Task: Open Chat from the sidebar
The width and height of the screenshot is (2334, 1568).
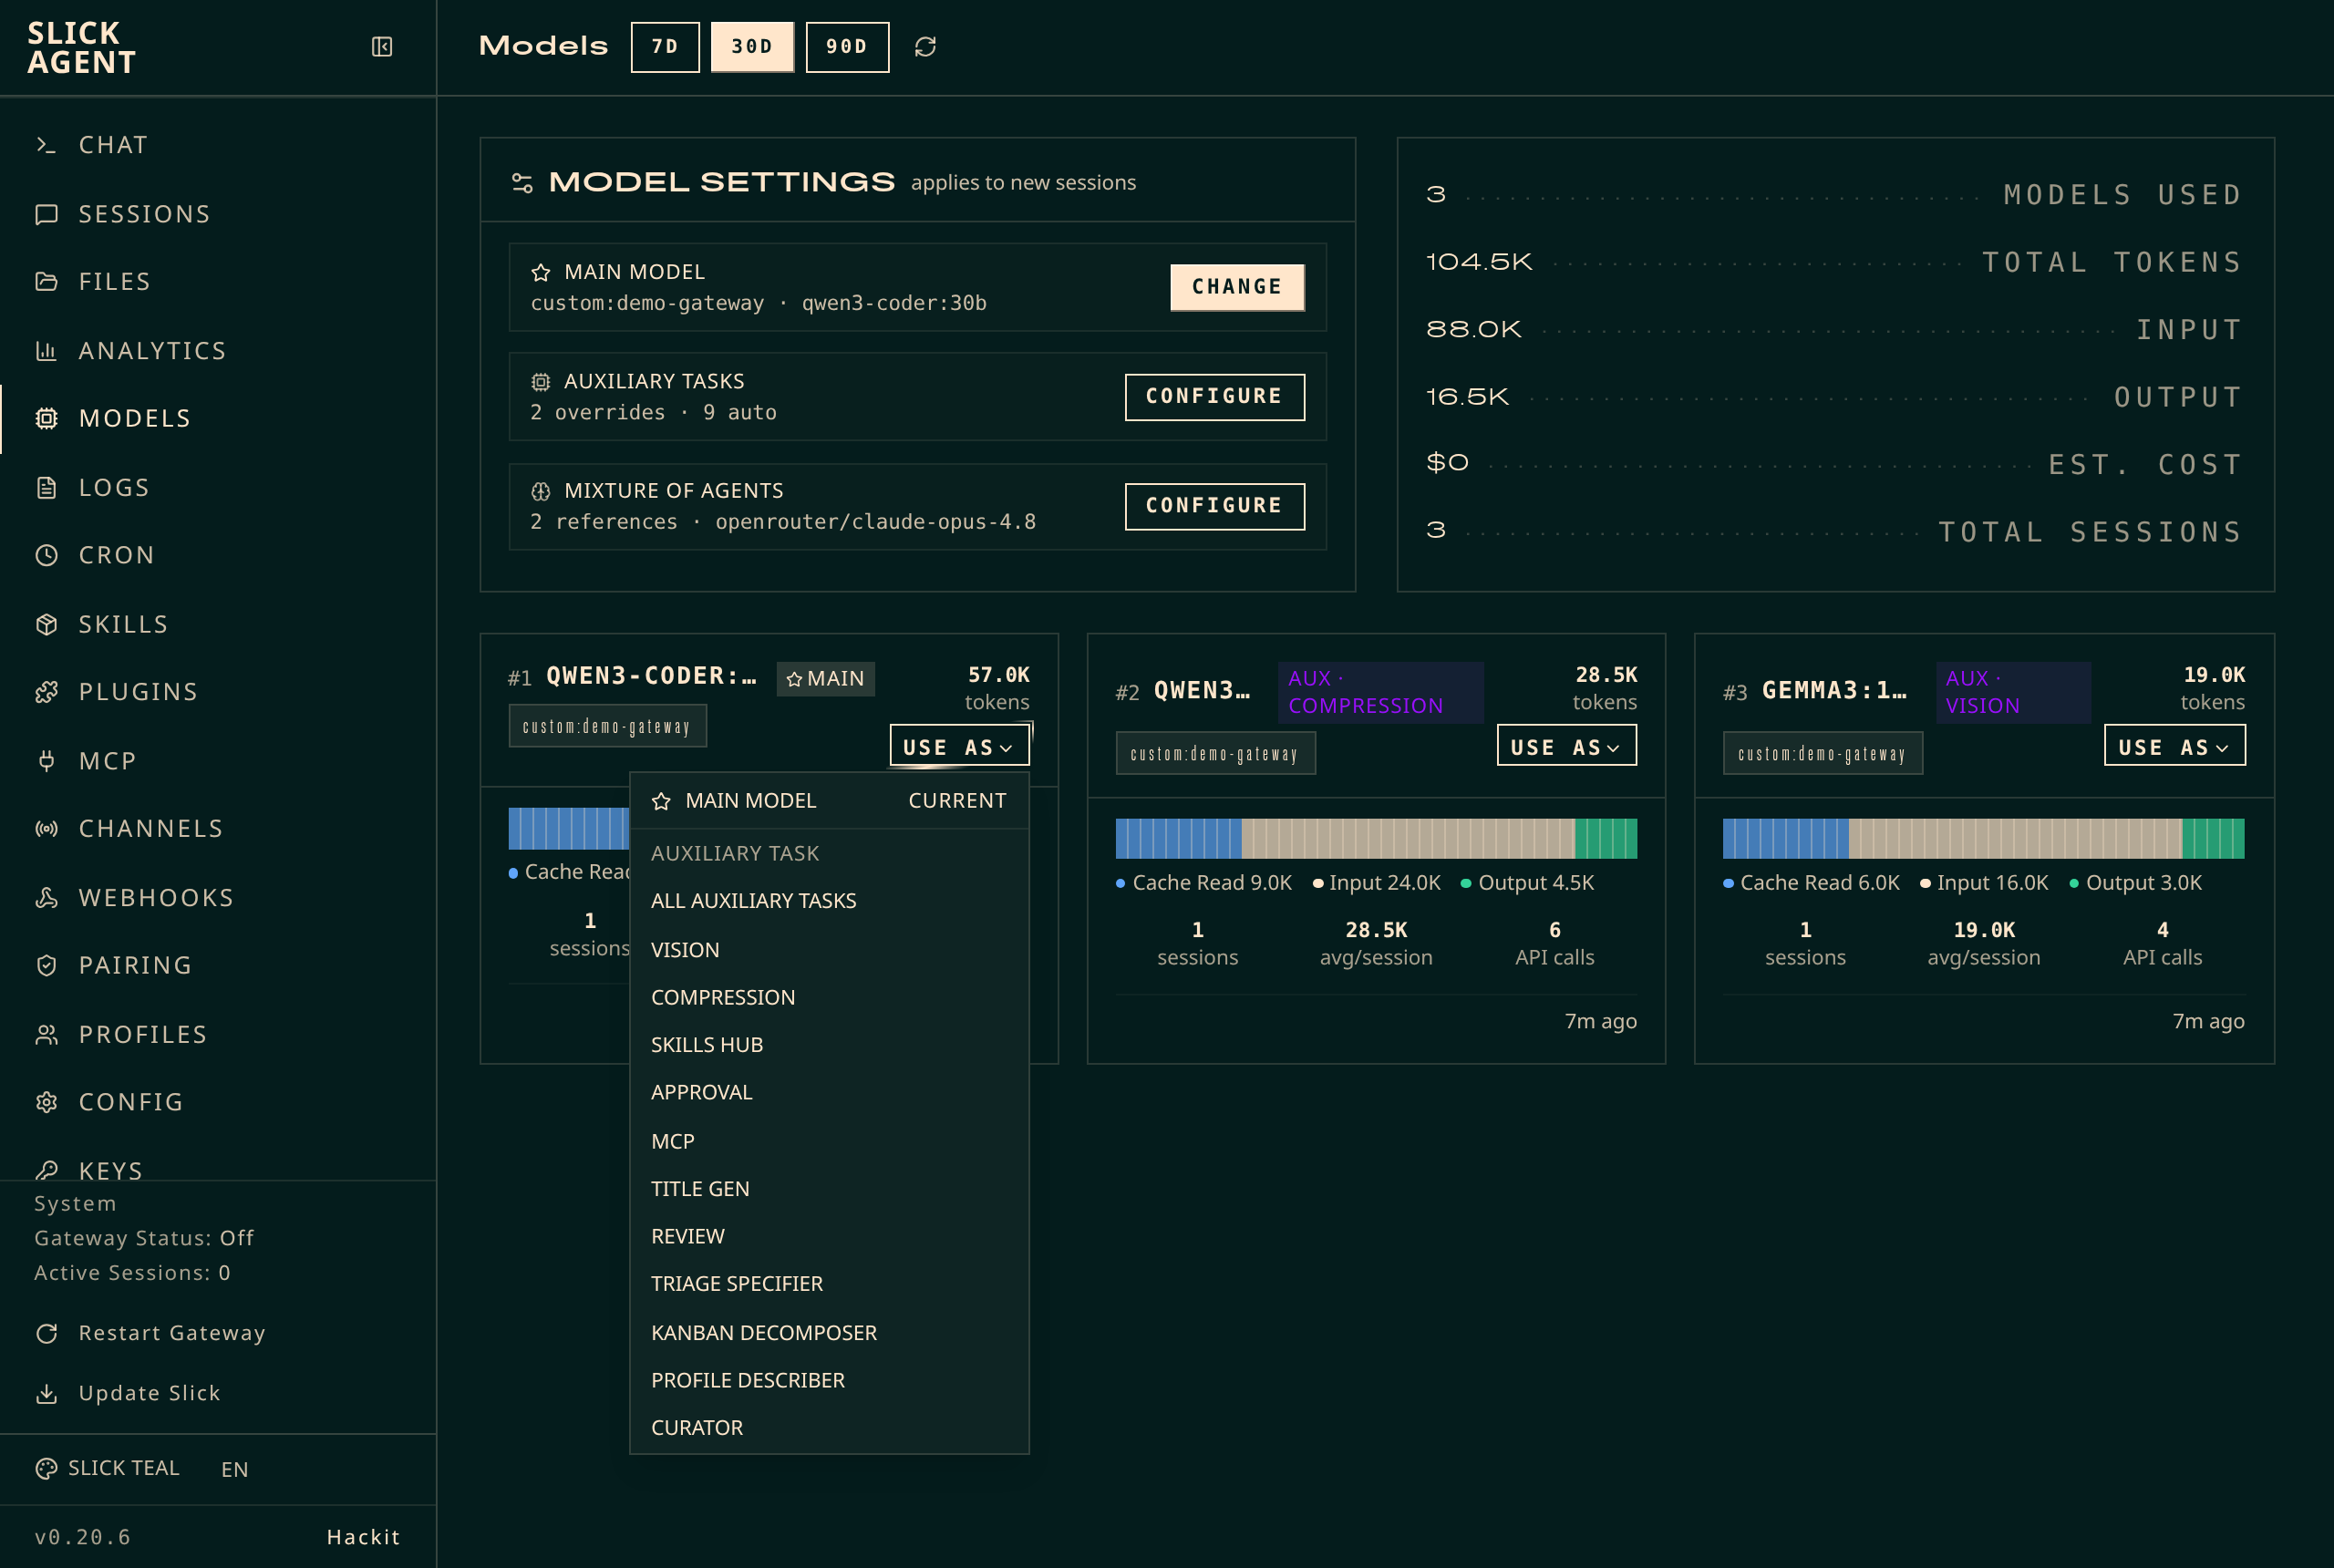Action: (x=217, y=145)
